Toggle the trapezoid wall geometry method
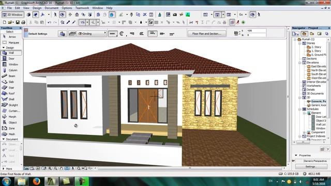Screen dimensions: 331x186 coord(132,34)
